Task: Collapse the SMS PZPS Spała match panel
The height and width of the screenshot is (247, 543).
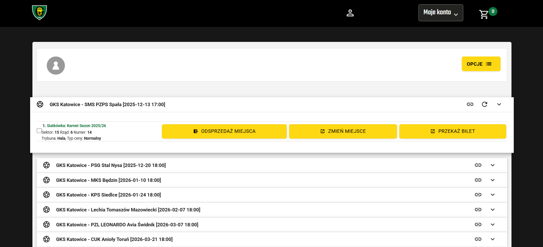Action: point(499,104)
